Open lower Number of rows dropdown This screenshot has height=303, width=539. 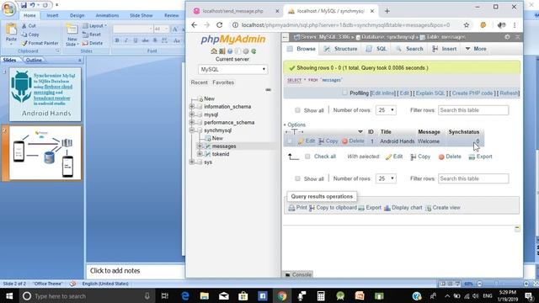point(386,178)
